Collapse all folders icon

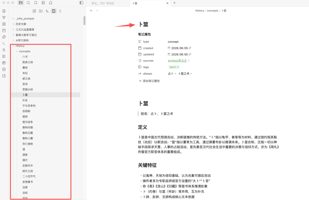tap(60, 11)
